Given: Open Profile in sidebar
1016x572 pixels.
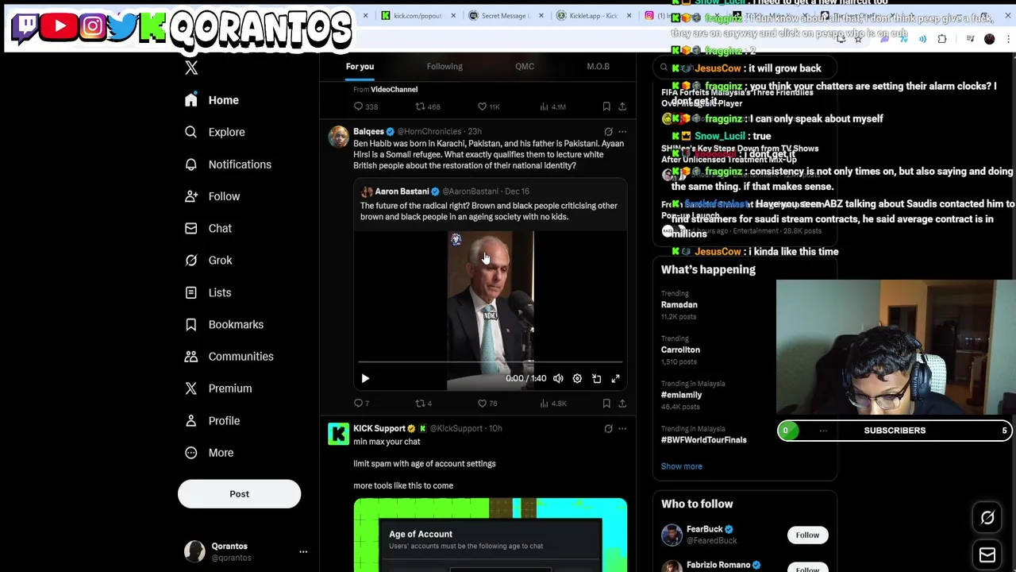Looking at the screenshot, I should pos(212,421).
